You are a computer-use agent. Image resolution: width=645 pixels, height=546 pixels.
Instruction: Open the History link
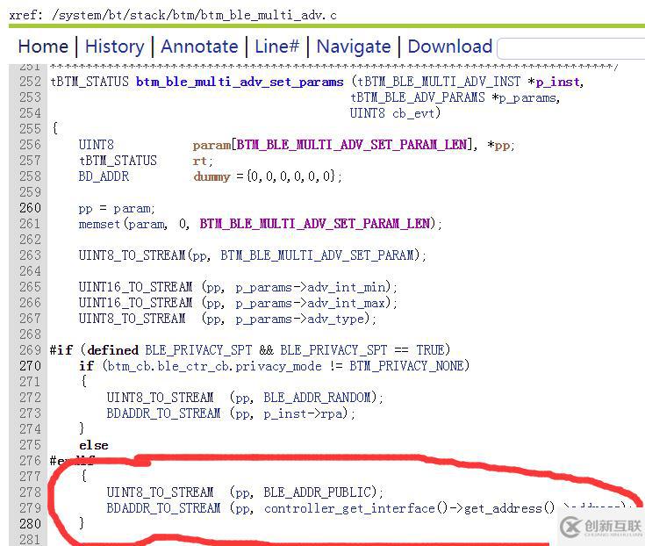pos(114,47)
